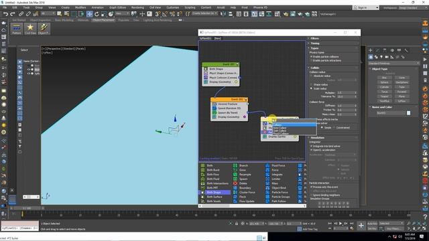Select the Scale radius option
This screenshot has width=429, height=241.
point(311,88)
